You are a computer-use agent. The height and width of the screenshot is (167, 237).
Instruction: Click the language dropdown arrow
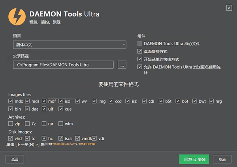(x=124, y=45)
